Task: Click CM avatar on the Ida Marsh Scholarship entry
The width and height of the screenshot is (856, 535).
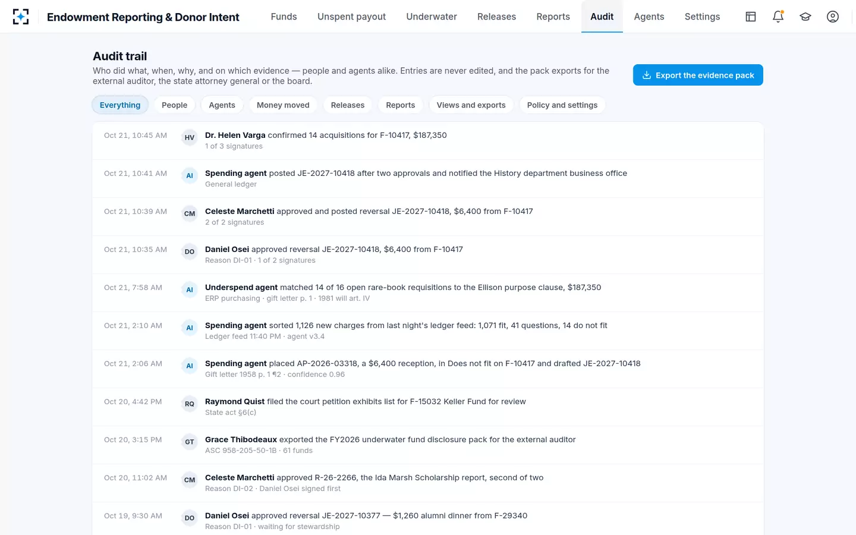Action: [190, 480]
